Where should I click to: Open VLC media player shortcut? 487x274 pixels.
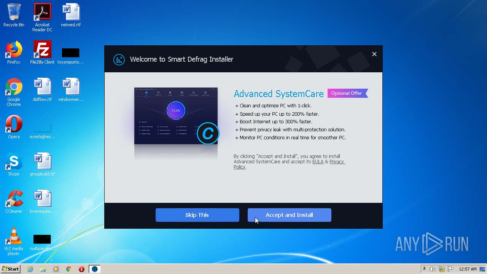pyautogui.click(x=14, y=241)
